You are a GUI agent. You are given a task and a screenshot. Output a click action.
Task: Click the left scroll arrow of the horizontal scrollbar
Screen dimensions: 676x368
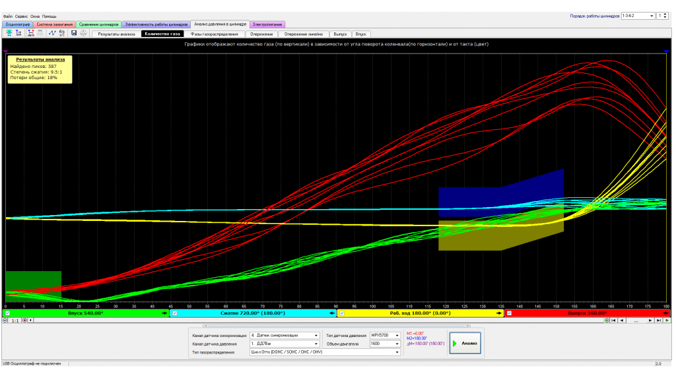(x=30, y=321)
